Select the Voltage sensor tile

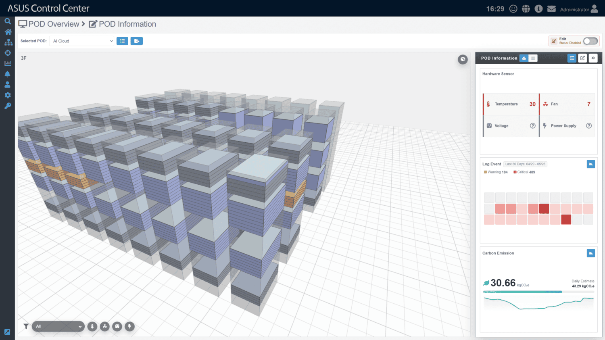pos(510,126)
